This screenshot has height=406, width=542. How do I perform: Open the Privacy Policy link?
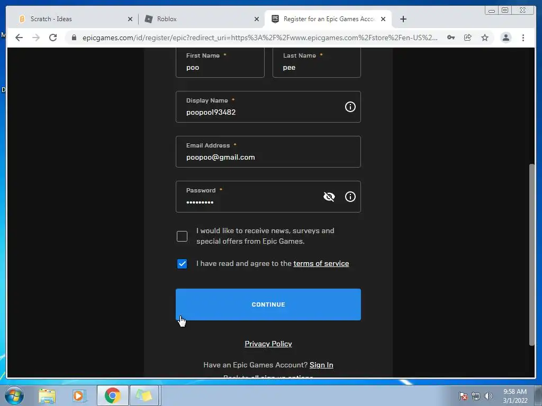point(268,344)
